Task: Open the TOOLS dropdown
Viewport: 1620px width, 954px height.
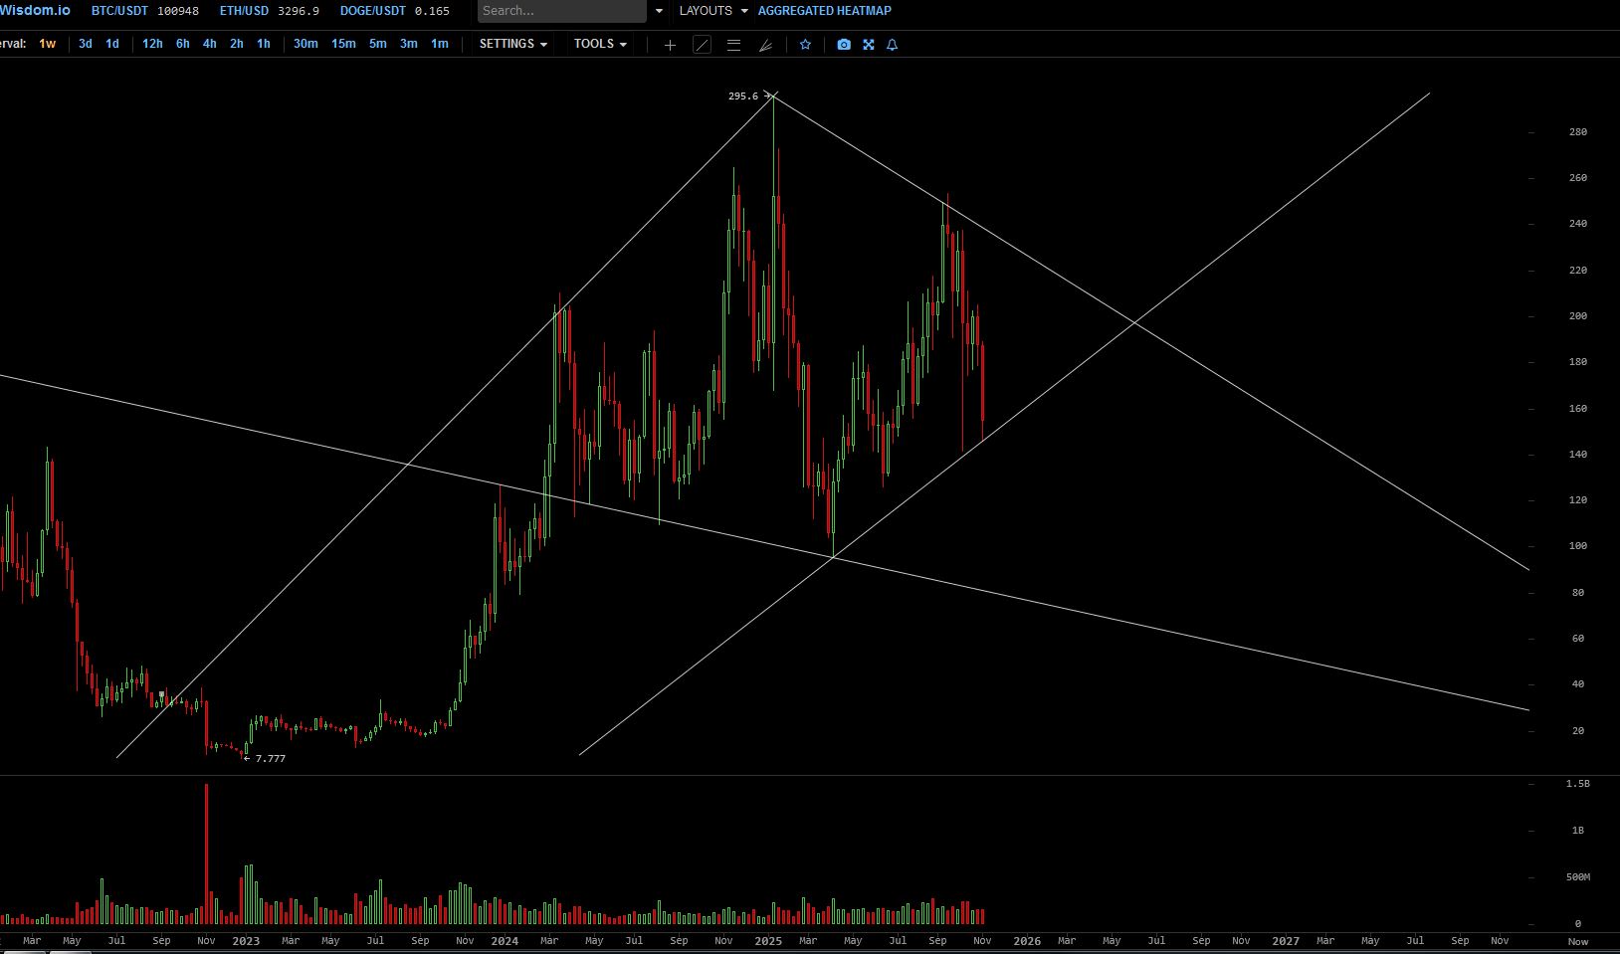Action: point(600,44)
